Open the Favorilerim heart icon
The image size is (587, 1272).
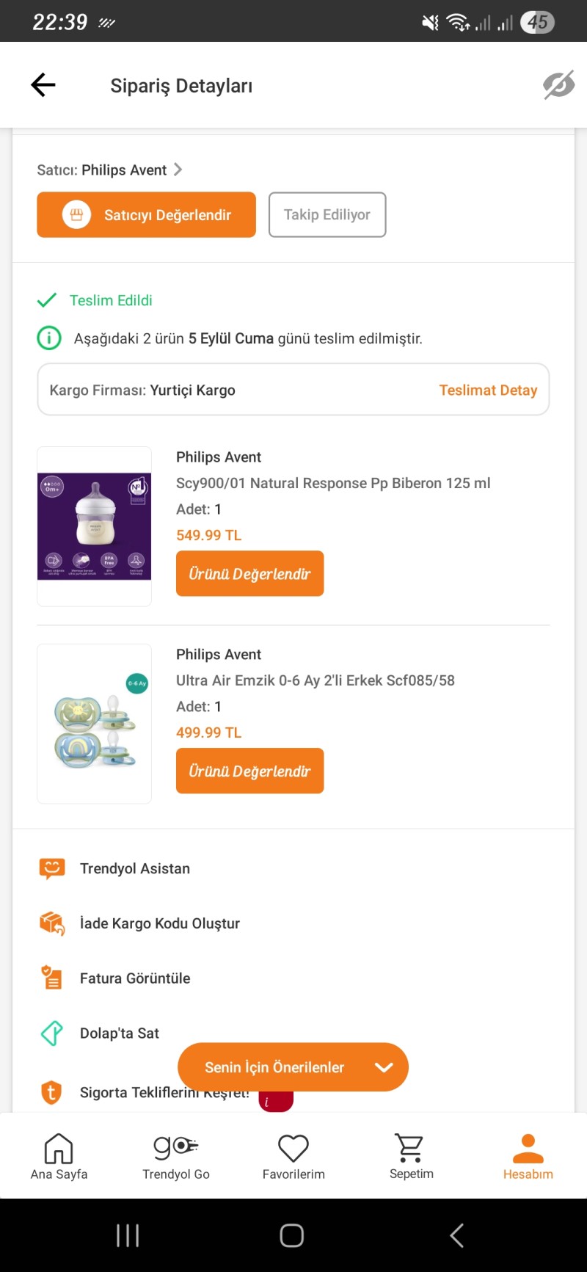tap(293, 1148)
